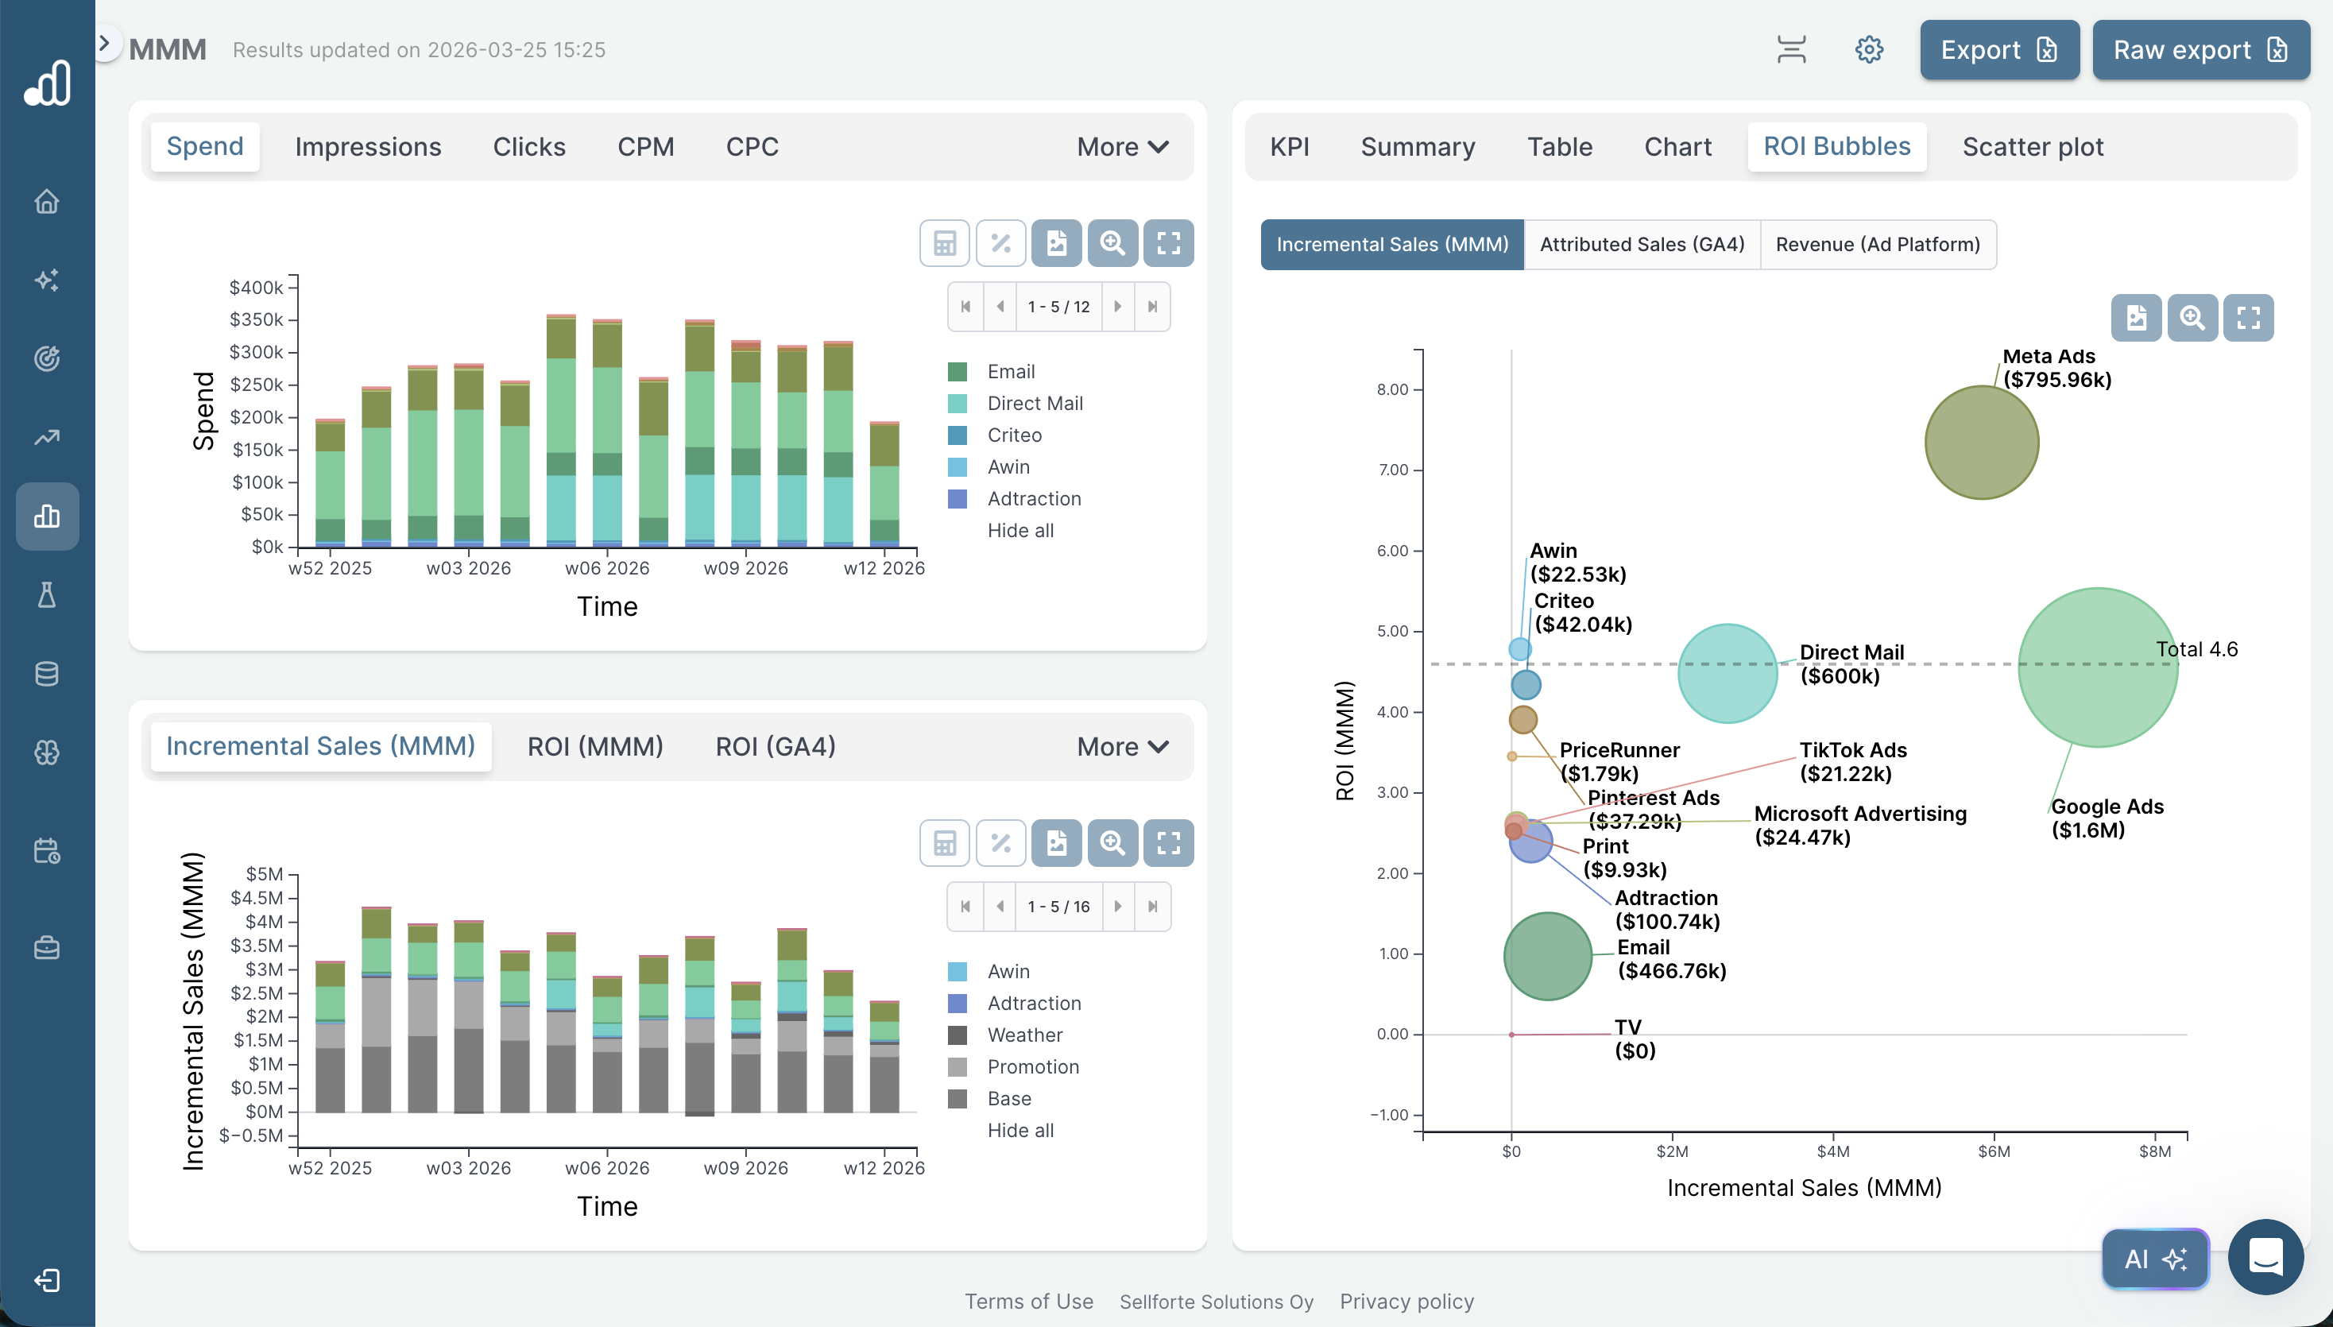Toggle percent view on Spend chart
The image size is (2333, 1327).
[x=1000, y=243]
